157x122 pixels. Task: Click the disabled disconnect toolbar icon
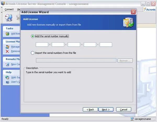click(x=18, y=18)
